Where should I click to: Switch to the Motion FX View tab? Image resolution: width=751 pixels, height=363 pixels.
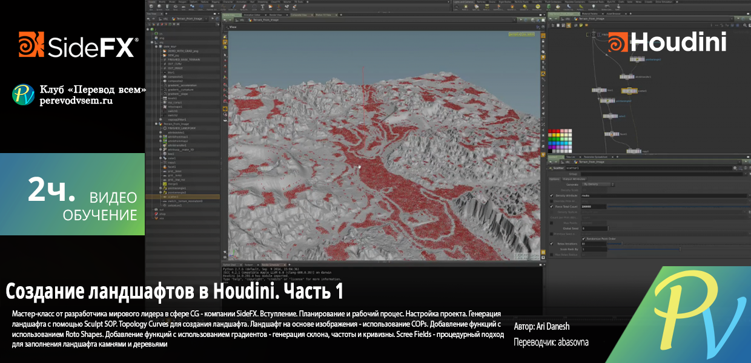point(325,15)
